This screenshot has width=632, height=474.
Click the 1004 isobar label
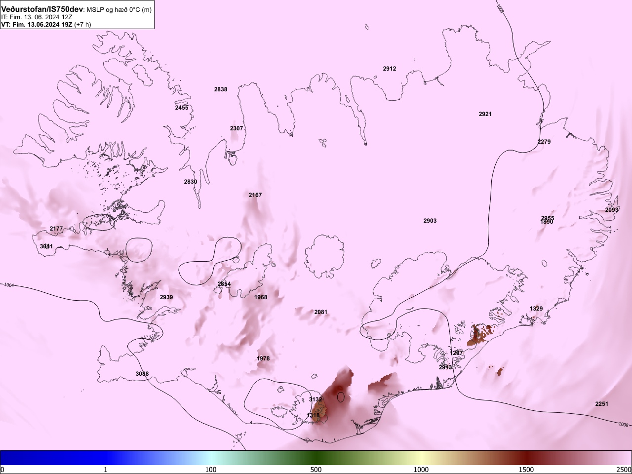click(x=9, y=285)
